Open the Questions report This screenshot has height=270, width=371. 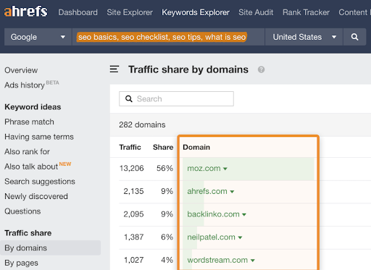22,211
